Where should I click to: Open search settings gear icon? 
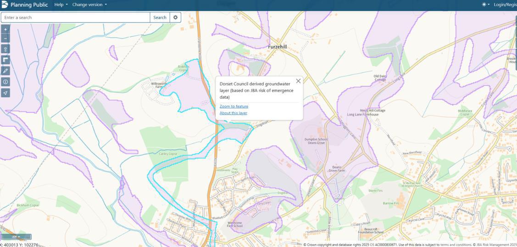pyautogui.click(x=175, y=17)
